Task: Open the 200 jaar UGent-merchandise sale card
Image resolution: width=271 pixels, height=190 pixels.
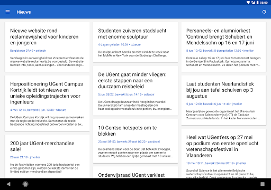Action: click(47, 157)
